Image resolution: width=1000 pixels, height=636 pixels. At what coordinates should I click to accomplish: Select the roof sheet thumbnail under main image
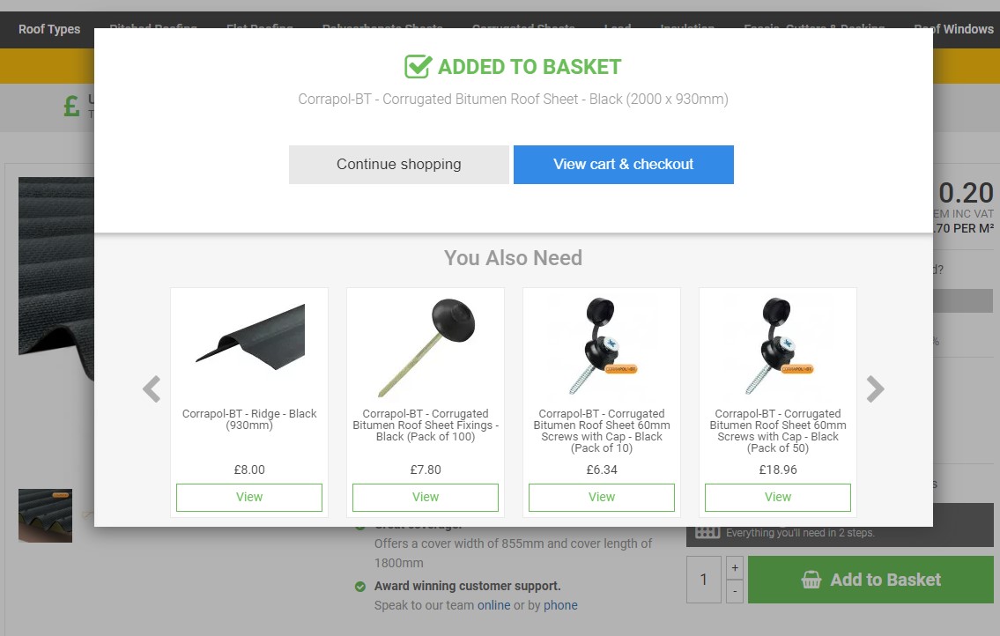pyautogui.click(x=45, y=515)
